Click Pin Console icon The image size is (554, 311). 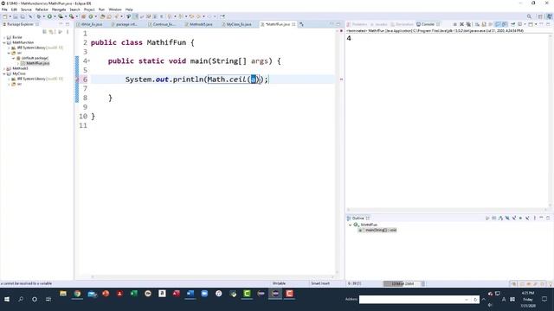coord(513,24)
